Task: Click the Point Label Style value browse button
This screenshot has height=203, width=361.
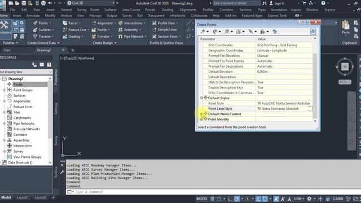Action: tap(310, 109)
